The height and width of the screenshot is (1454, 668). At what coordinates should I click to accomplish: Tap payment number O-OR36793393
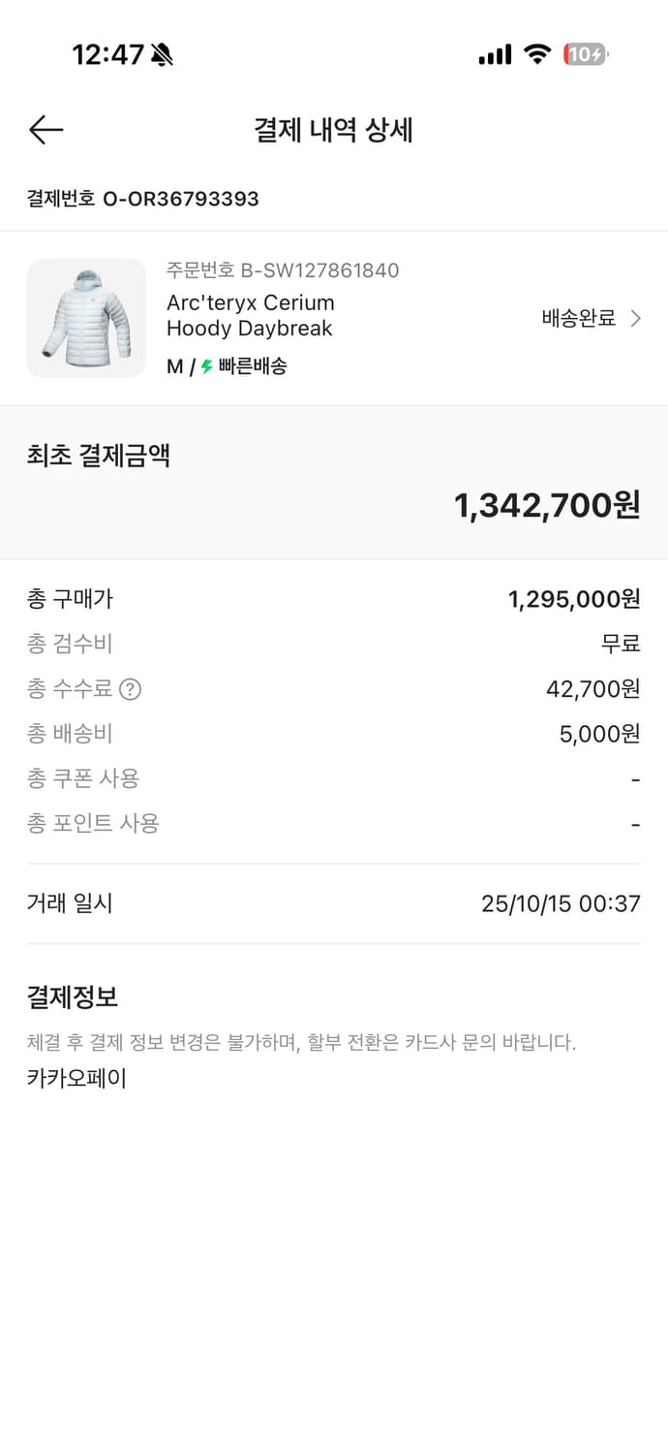141,200
